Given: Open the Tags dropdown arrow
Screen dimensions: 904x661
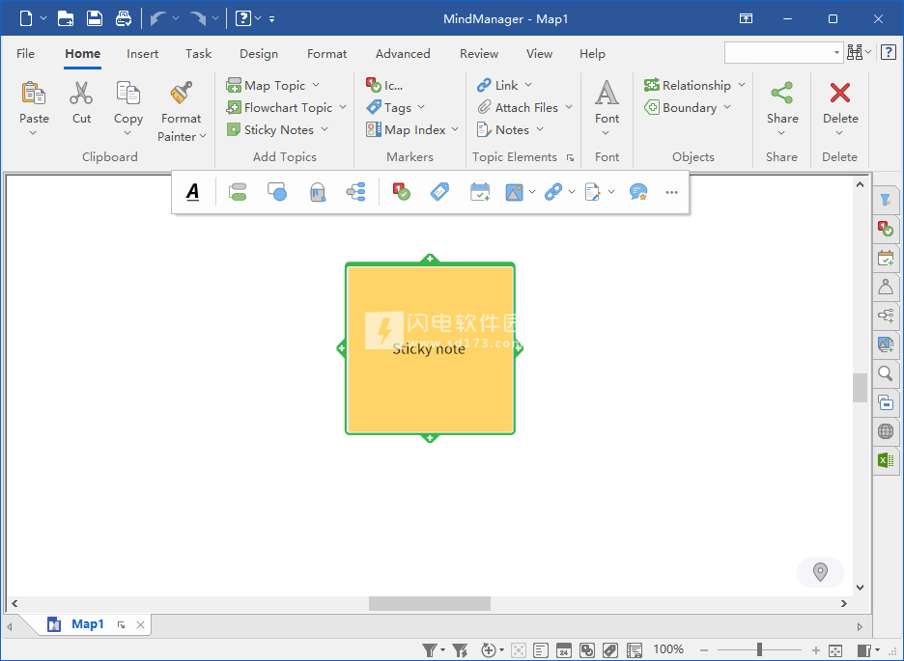Looking at the screenshot, I should point(421,107).
